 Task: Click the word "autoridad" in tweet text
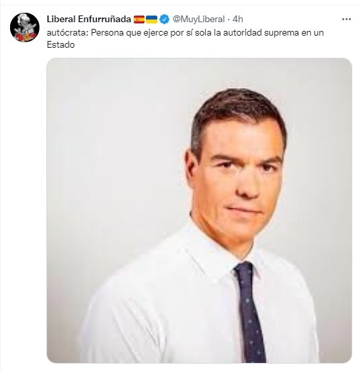pyautogui.click(x=243, y=33)
